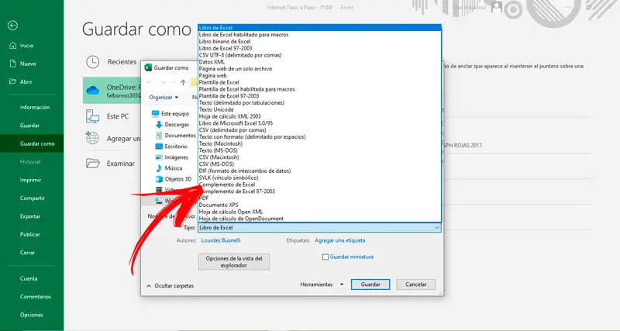Open Exportar in backstage sidebar
This screenshot has height=331, width=620.
click(x=30, y=216)
